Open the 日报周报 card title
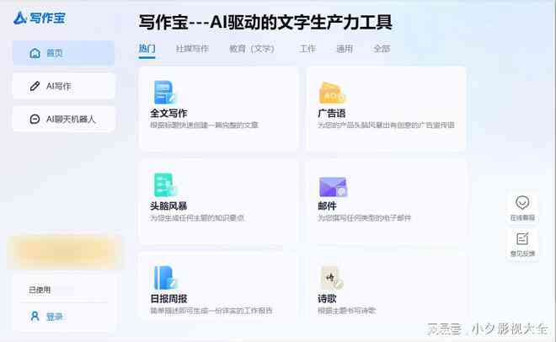The width and height of the screenshot is (556, 342). point(168,299)
